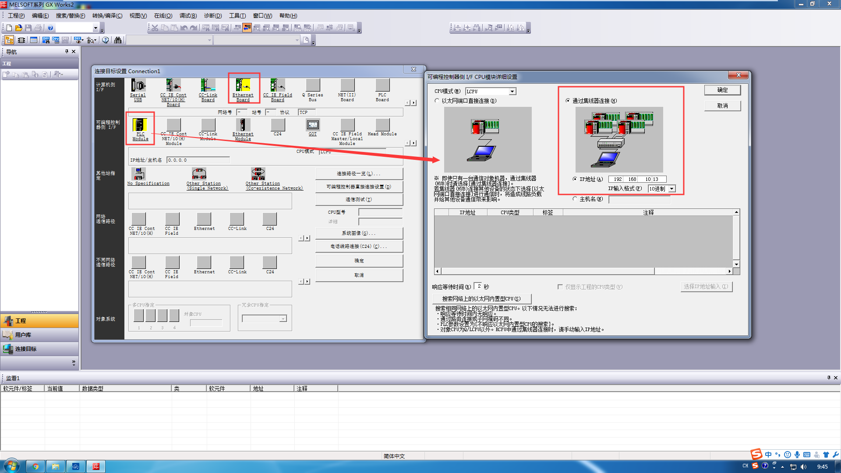Select the Serial USB interface icon
Image resolution: width=841 pixels, height=473 pixels.
[138, 85]
